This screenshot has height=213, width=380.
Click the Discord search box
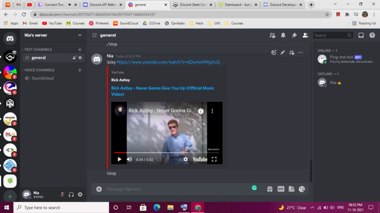point(333,35)
